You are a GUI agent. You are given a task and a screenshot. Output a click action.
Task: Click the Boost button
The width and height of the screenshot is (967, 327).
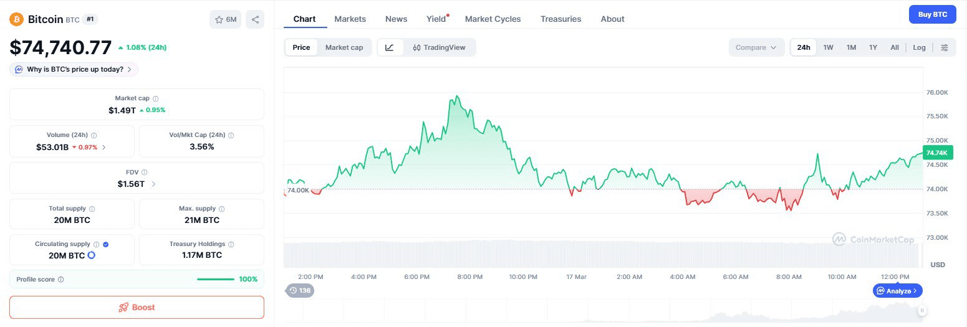click(x=137, y=307)
